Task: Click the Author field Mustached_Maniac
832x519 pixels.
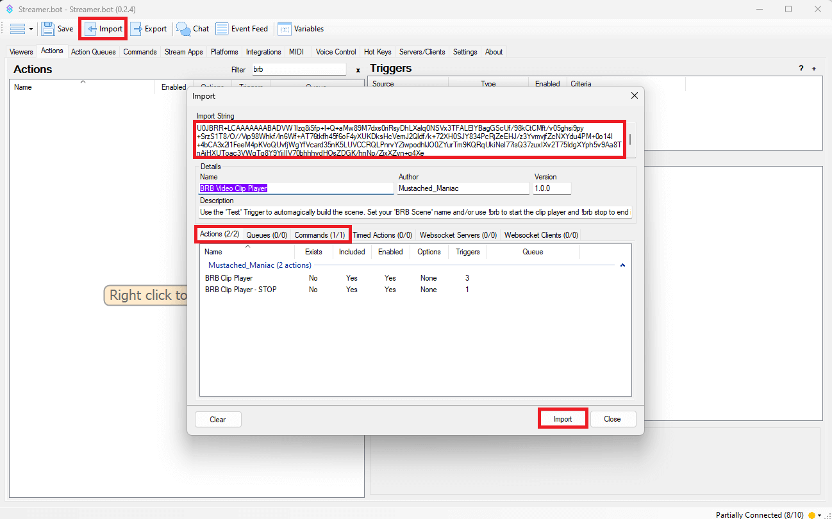Action: click(x=463, y=188)
